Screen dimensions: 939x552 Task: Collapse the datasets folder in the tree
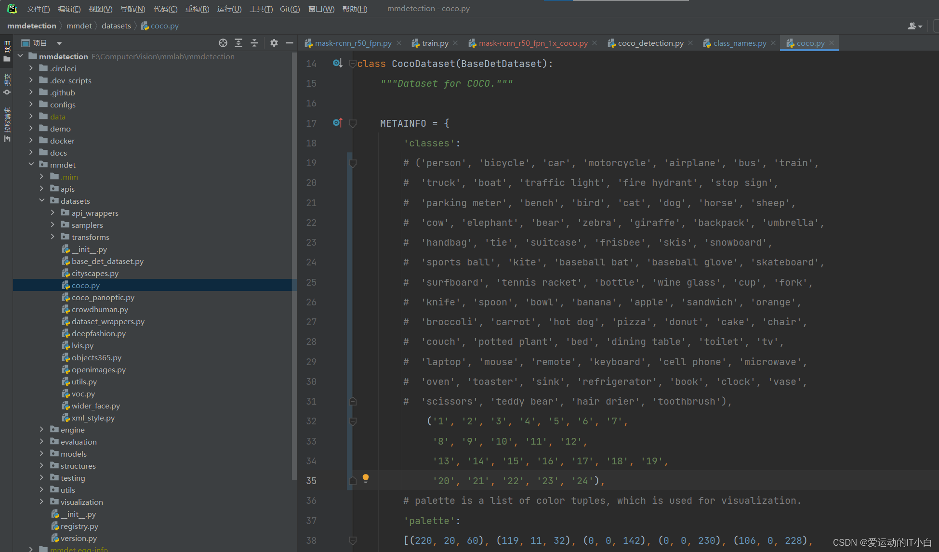click(42, 200)
